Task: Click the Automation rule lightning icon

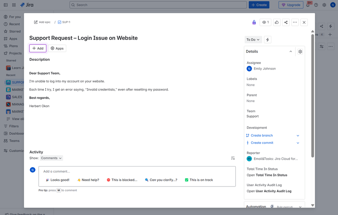Action: 272,207
